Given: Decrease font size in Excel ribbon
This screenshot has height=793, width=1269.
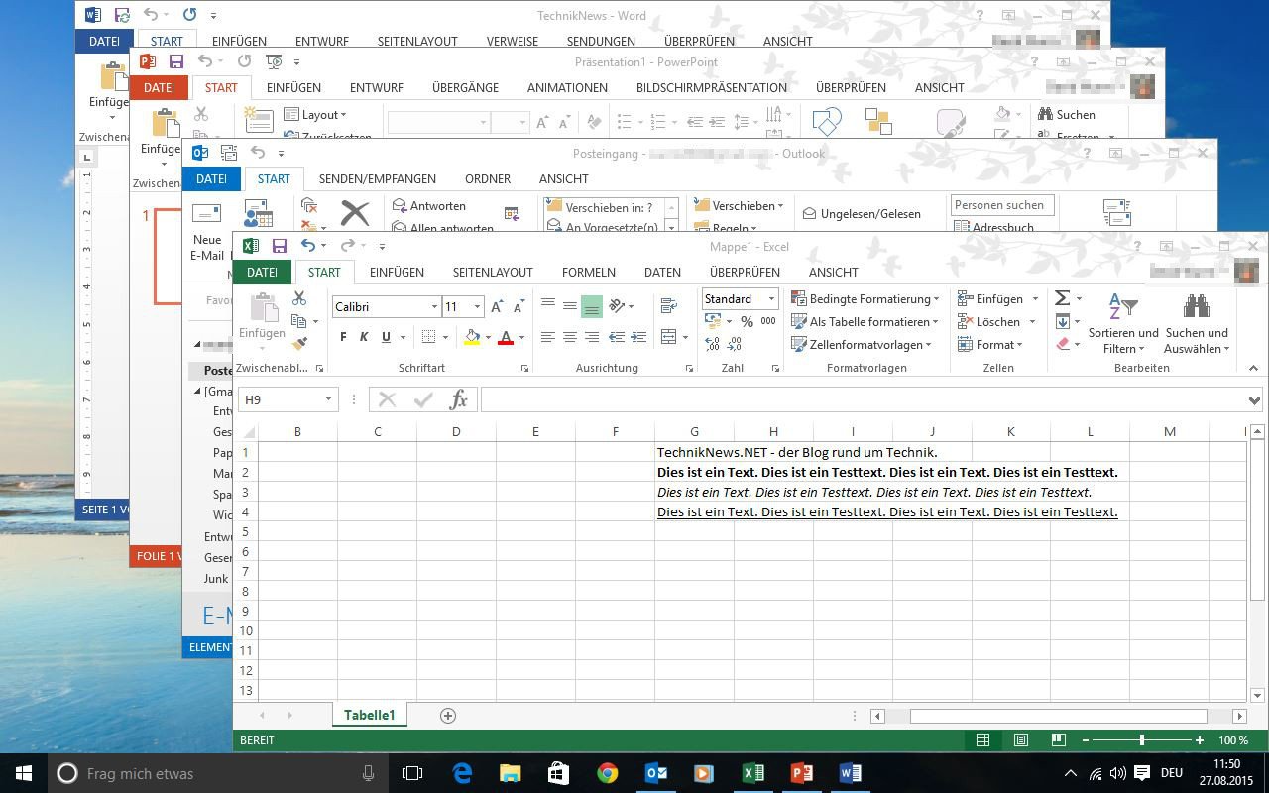Looking at the screenshot, I should tap(518, 307).
